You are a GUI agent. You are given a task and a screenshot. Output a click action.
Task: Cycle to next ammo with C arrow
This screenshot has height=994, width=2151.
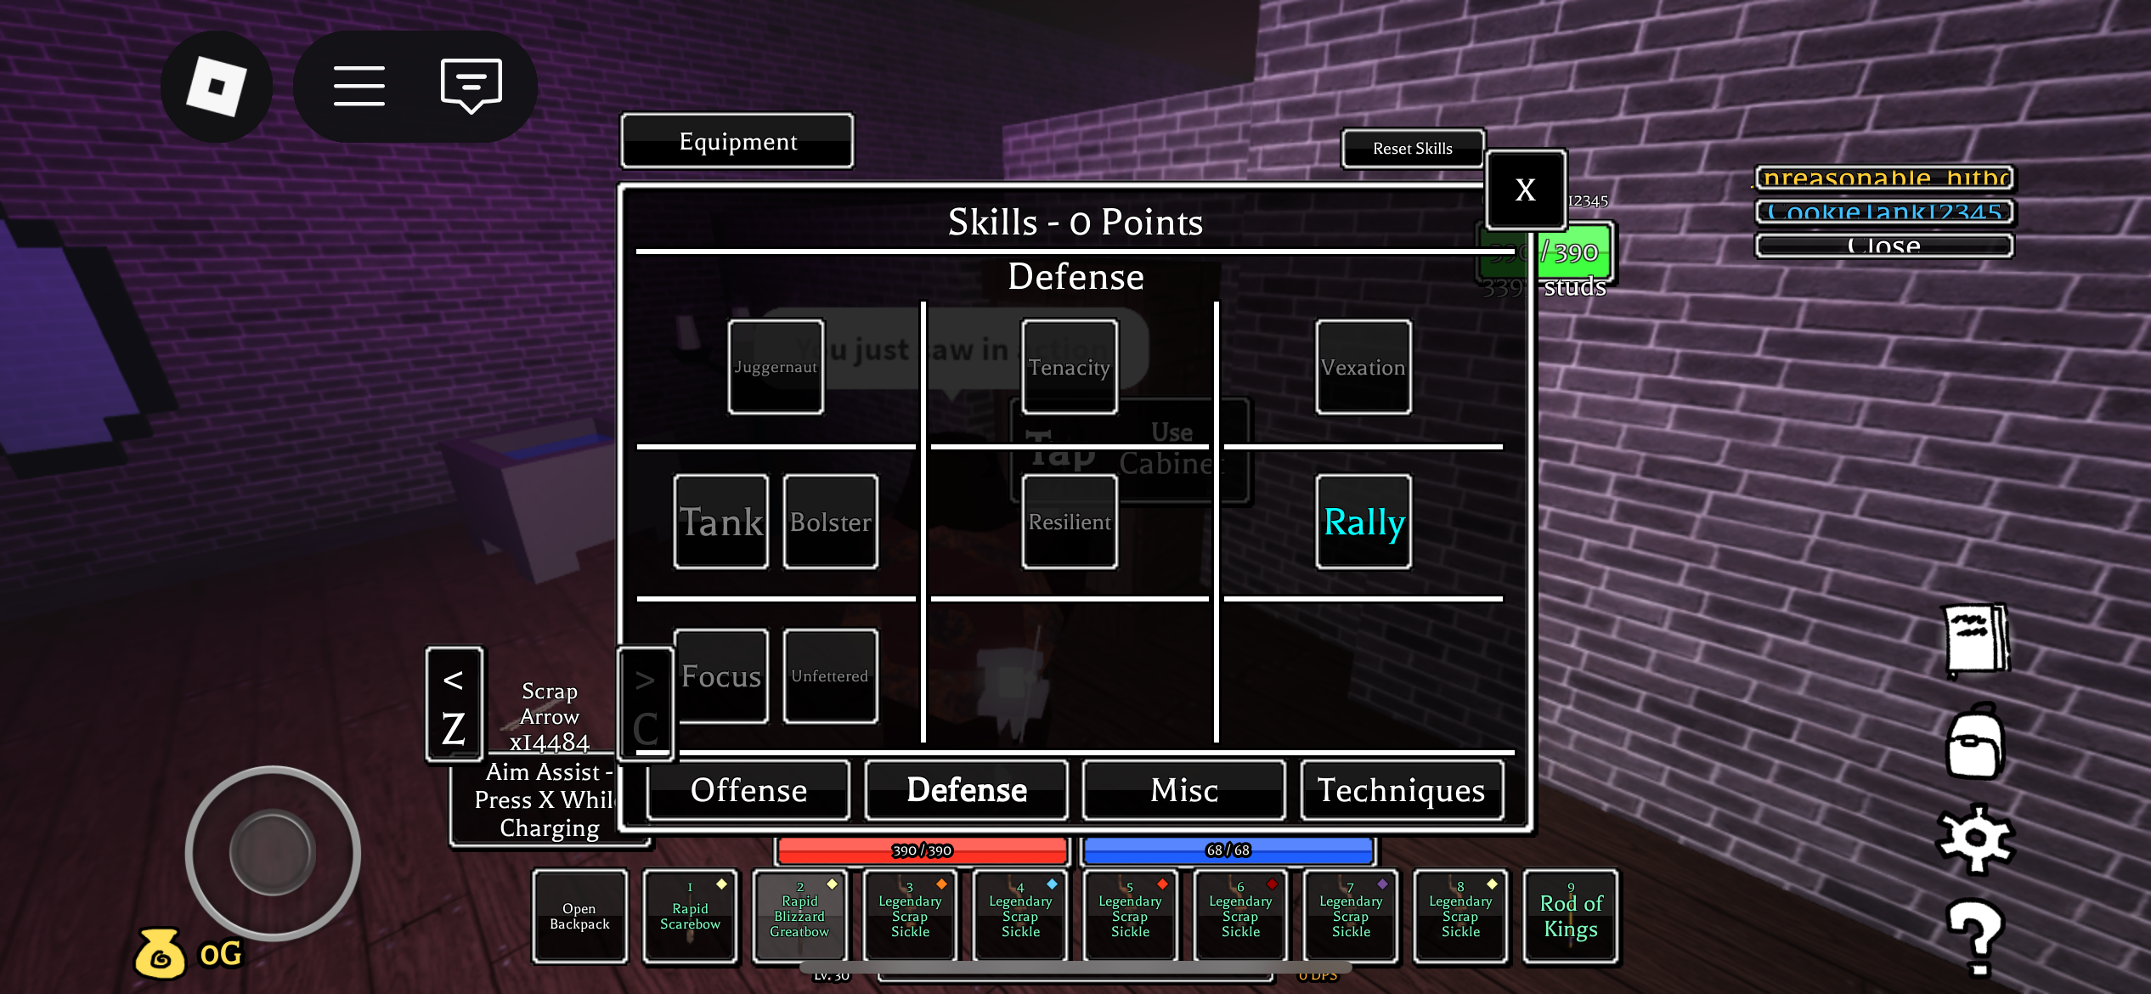tap(646, 704)
